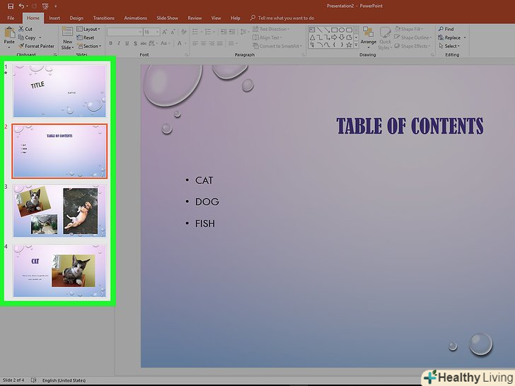Select slide 3 thumbnail with pet photos
Screen dimensions: 515x386
tap(59, 211)
